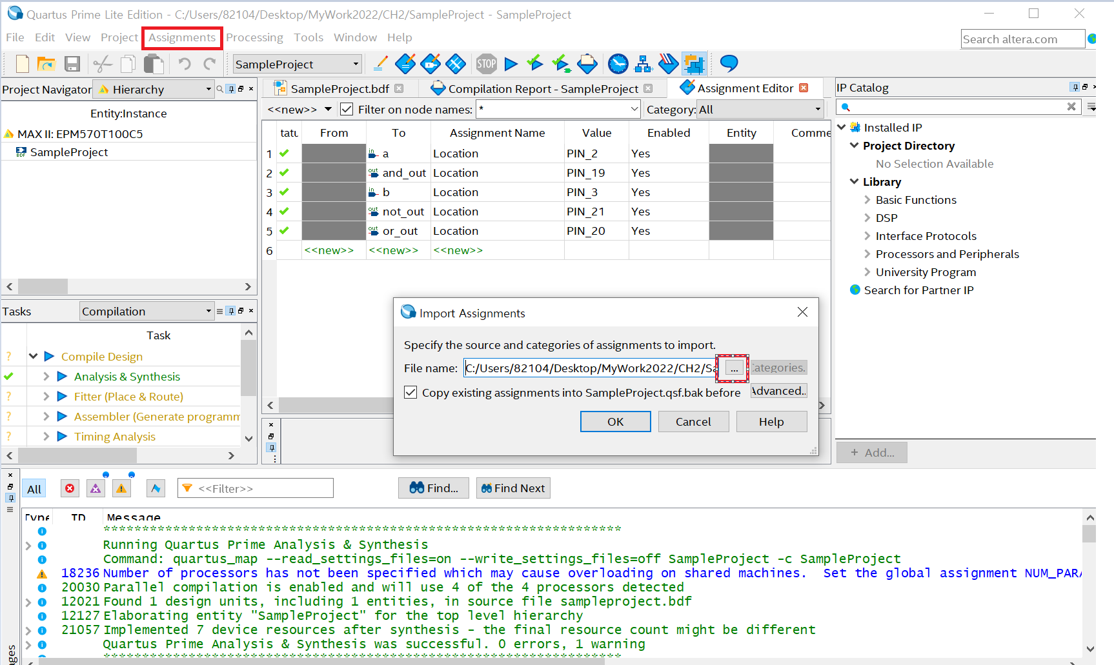Toggle Copy existing assignments checkbox
This screenshot has width=1114, height=665.
[x=410, y=392]
